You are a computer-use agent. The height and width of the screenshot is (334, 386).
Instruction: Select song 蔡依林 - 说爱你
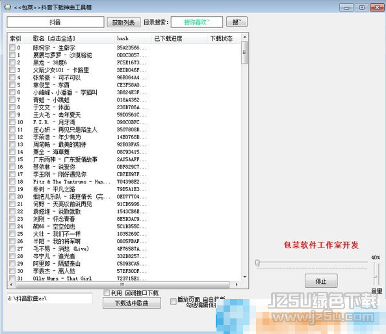click(54, 167)
